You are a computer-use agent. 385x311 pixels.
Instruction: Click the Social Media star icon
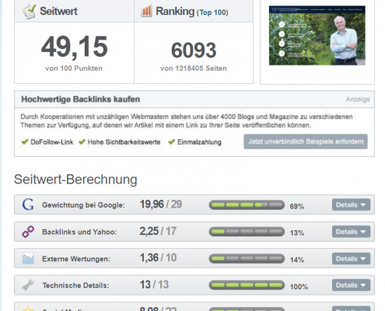(28, 309)
